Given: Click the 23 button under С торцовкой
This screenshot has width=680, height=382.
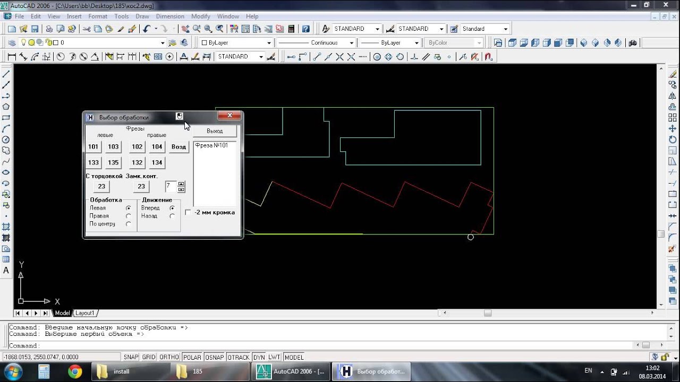Looking at the screenshot, I should point(101,186).
